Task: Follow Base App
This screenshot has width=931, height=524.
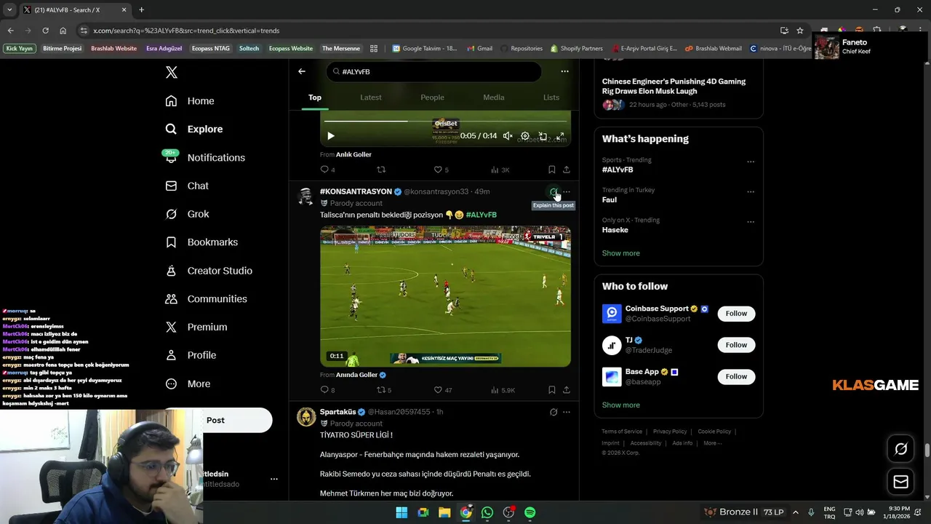Action: (736, 376)
